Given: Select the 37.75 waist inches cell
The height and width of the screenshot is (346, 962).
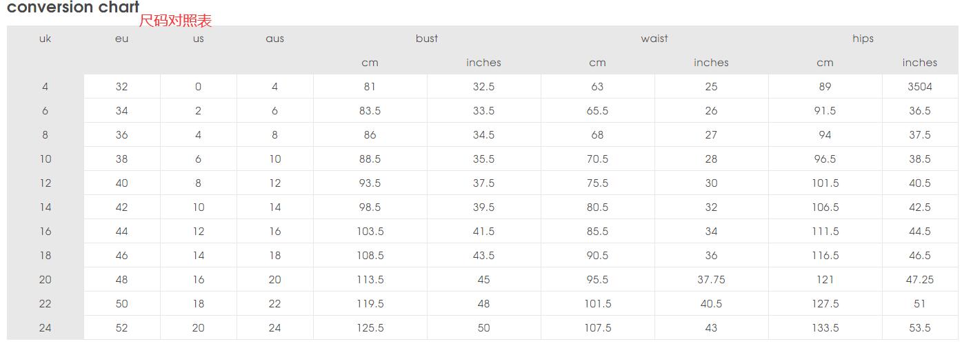Looking at the screenshot, I should 711,280.
